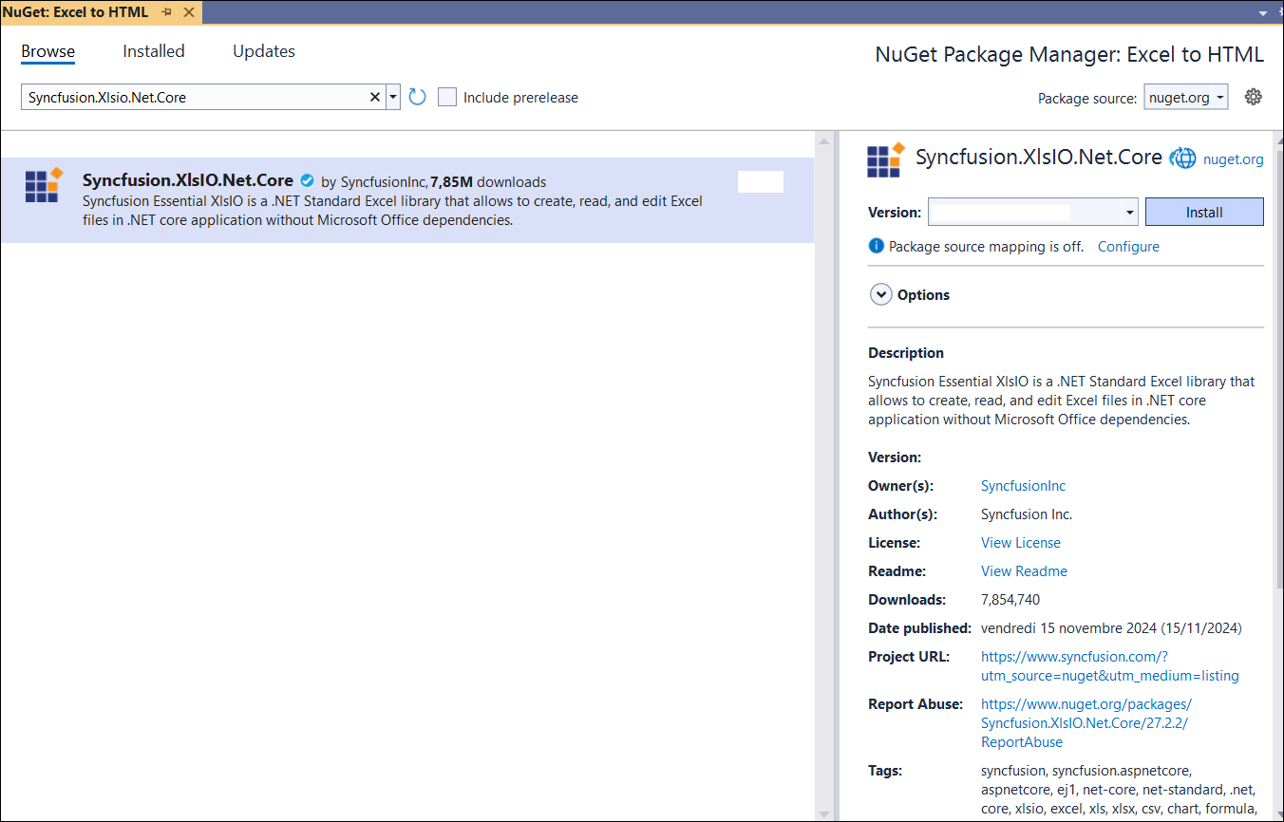Switch to the Installed tab

point(154,51)
